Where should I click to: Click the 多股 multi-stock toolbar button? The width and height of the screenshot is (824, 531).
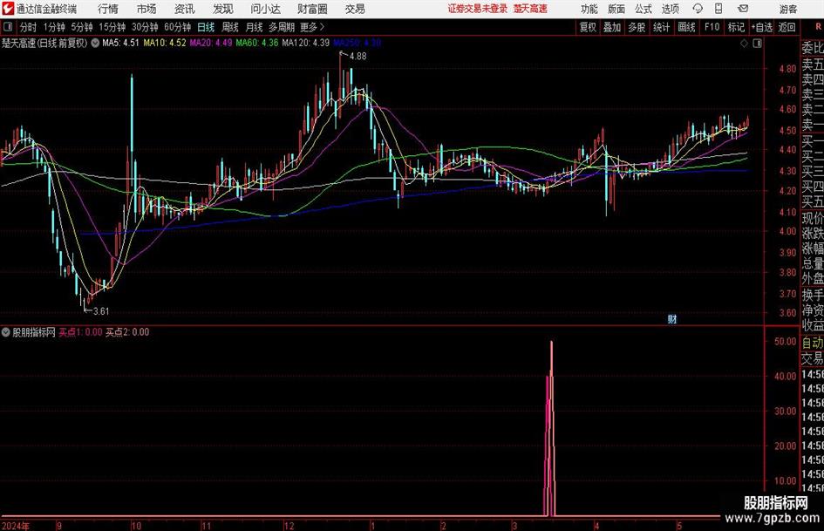(x=637, y=27)
